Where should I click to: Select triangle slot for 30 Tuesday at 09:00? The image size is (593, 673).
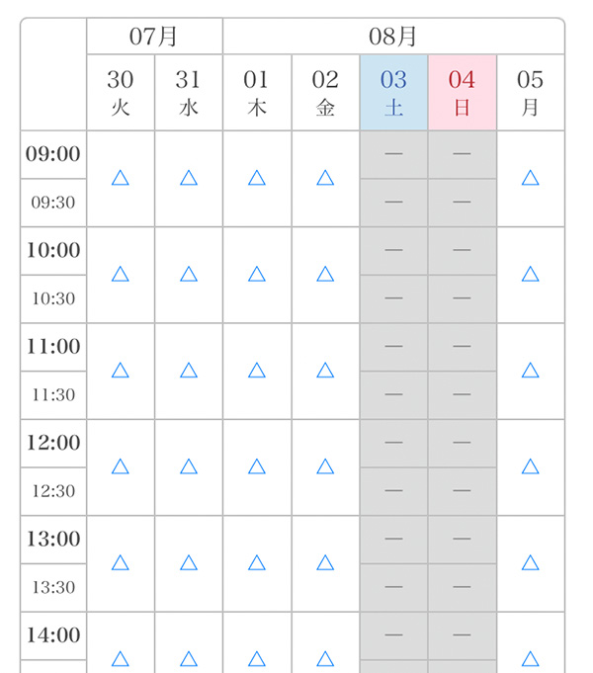click(121, 178)
